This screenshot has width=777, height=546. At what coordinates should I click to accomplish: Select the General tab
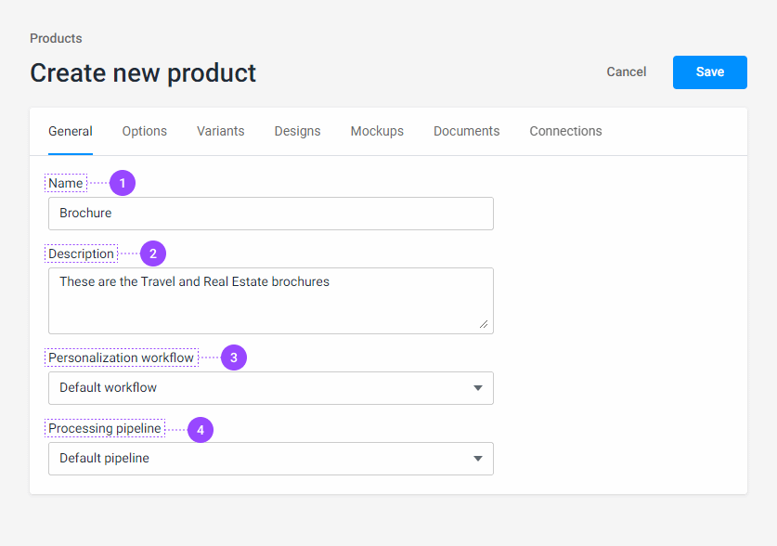click(71, 131)
